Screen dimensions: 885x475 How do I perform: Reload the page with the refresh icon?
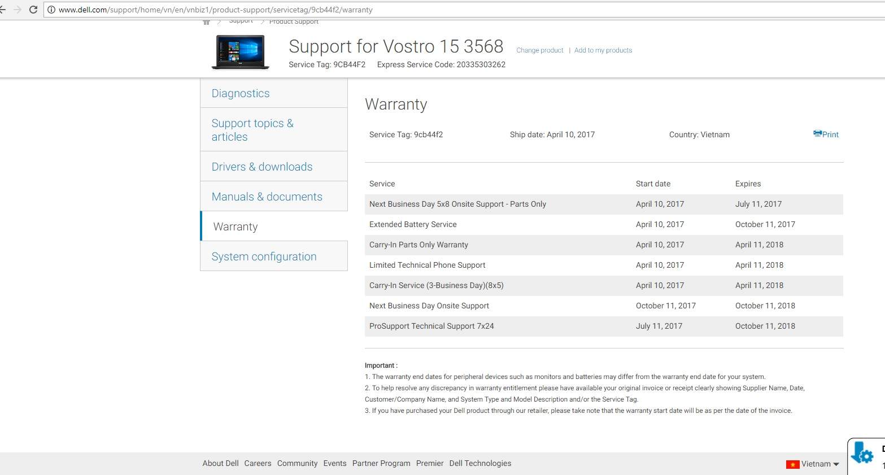tap(33, 10)
